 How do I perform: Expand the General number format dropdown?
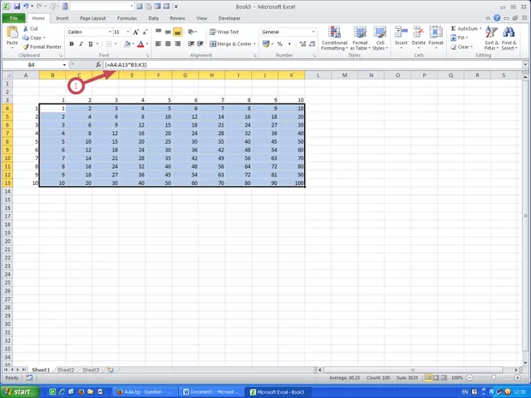click(x=313, y=32)
